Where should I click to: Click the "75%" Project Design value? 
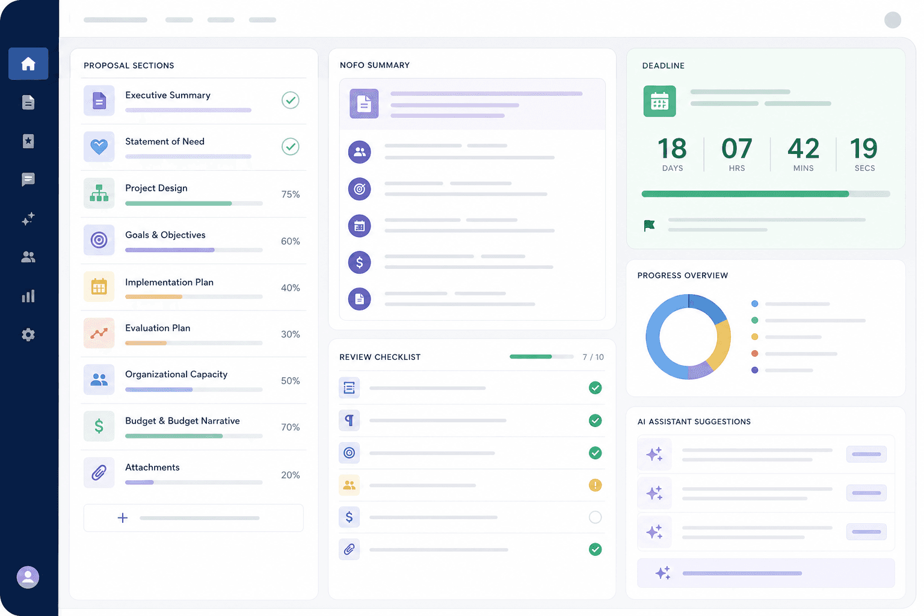coord(291,194)
